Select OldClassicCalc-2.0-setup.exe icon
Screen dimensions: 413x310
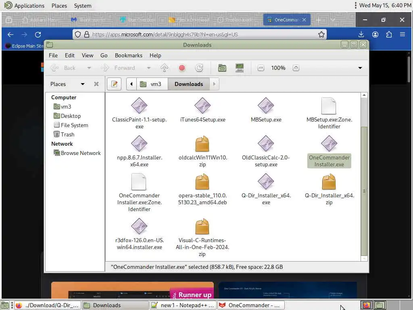[x=266, y=144]
